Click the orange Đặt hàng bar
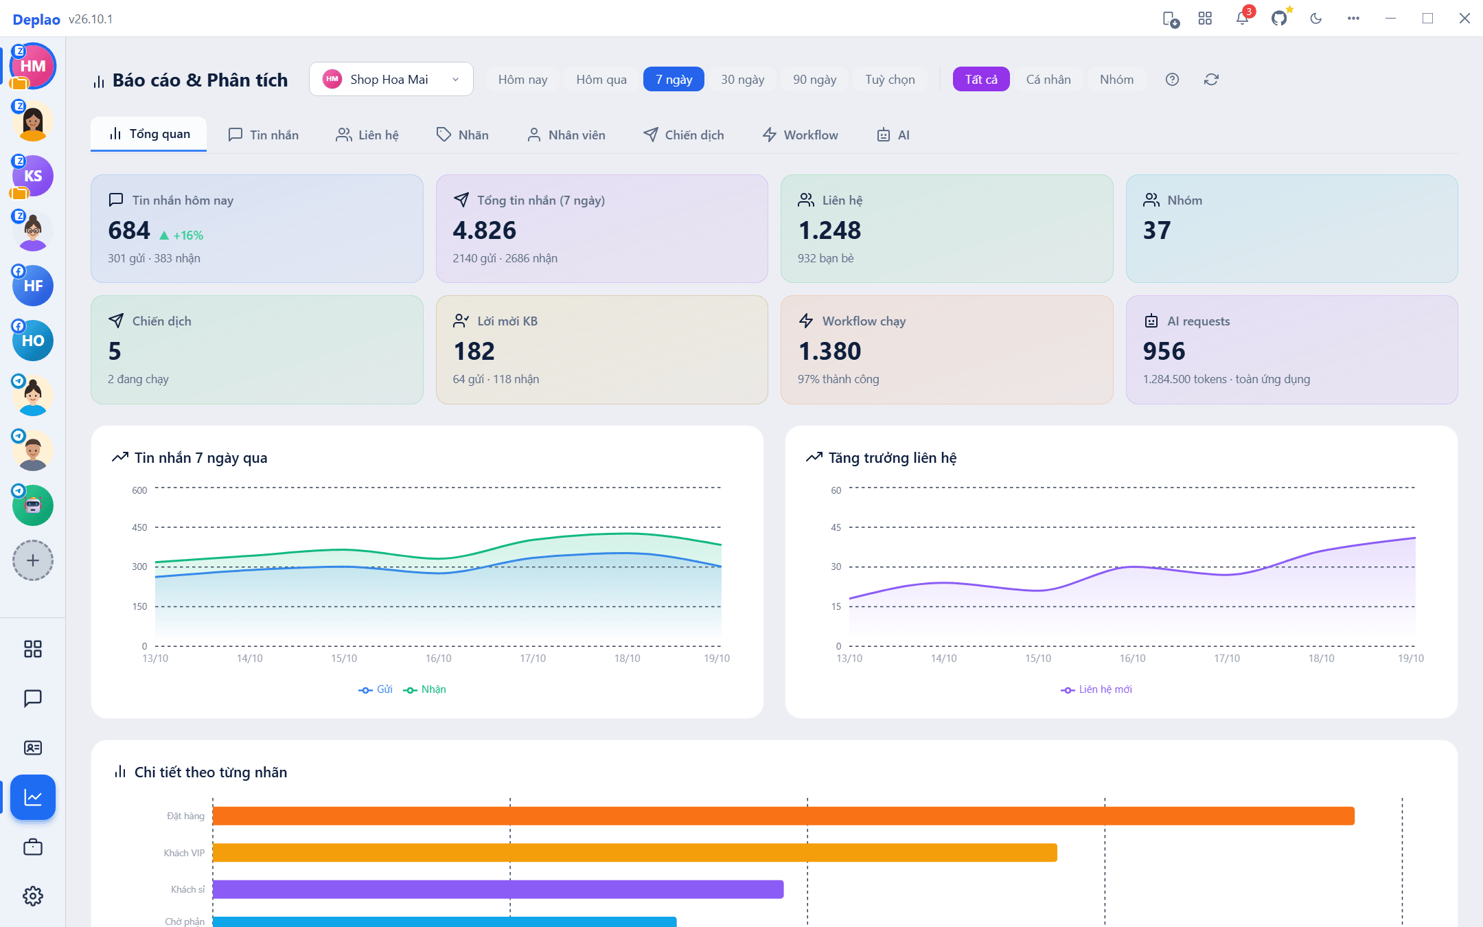1483x927 pixels. 783,816
